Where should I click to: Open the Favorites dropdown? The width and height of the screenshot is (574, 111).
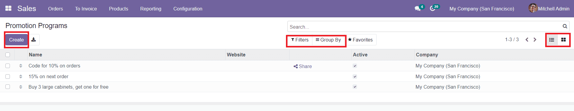click(x=360, y=40)
